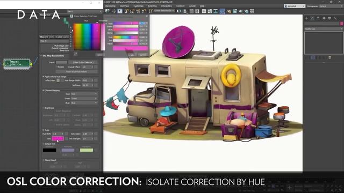The width and height of the screenshot is (344, 193).
Task: Open the Customize menu
Action: pos(139,6)
